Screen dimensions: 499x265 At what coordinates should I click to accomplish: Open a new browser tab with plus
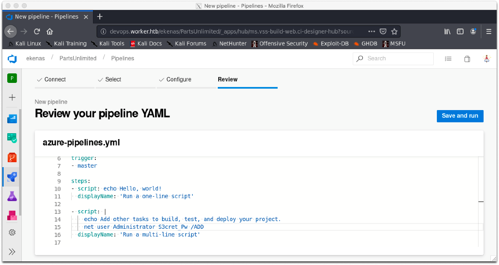pos(100,16)
